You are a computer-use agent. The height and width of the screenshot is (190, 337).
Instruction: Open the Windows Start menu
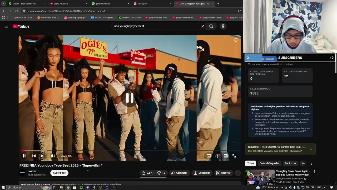3,187
